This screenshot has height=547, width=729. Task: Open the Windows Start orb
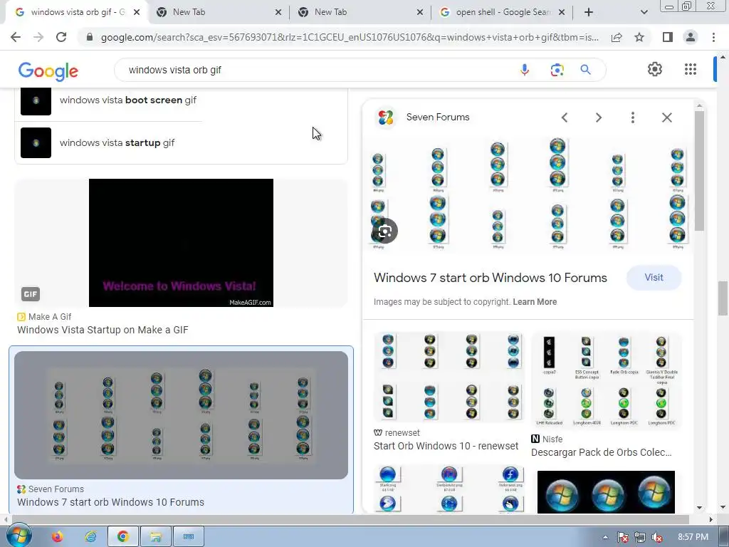tap(18, 536)
